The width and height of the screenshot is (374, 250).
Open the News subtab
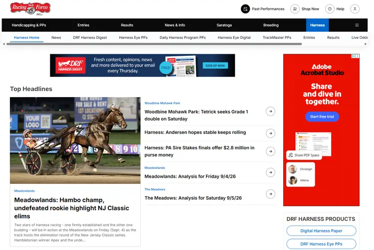tap(56, 38)
